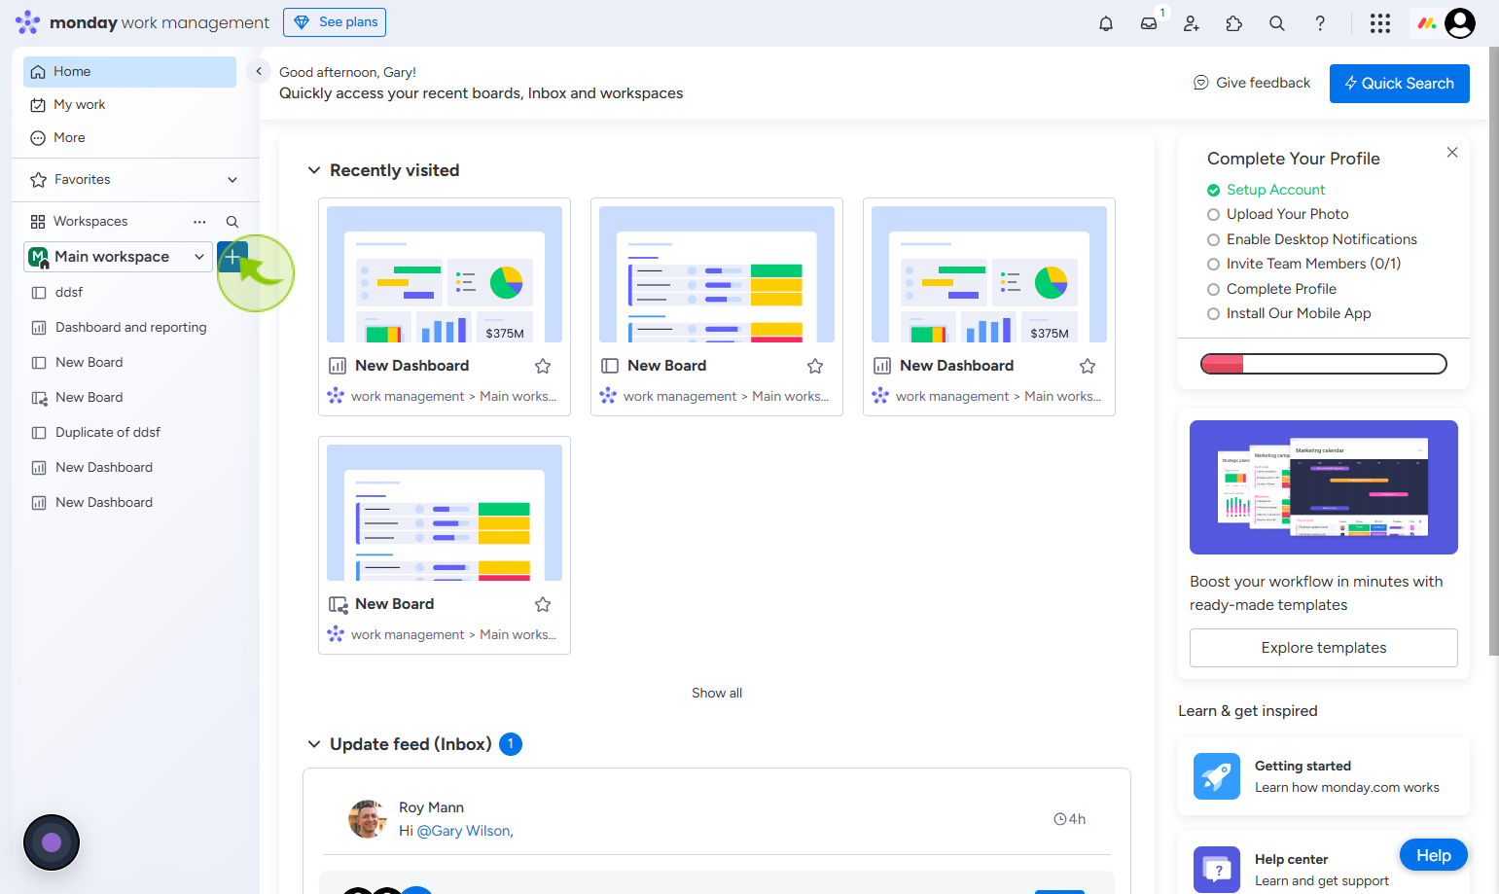Viewport: 1499px width, 894px height.
Task: Open More in the sidebar
Action: coord(130,138)
